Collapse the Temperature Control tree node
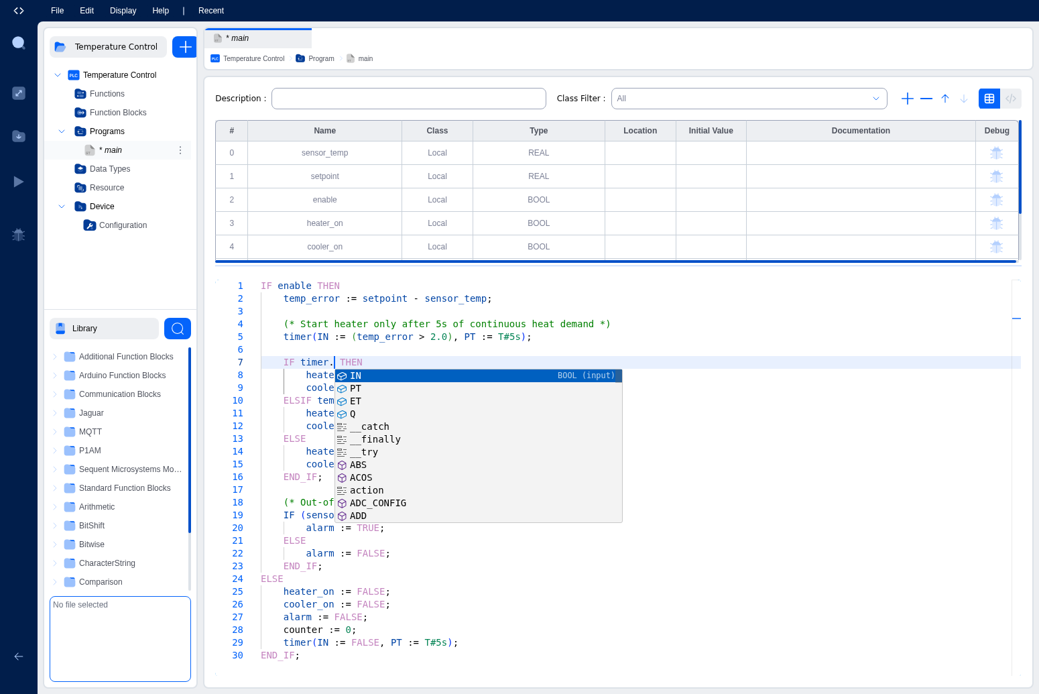The image size is (1039, 694). (58, 75)
